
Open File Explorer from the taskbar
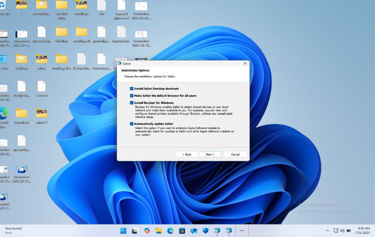tap(158, 230)
